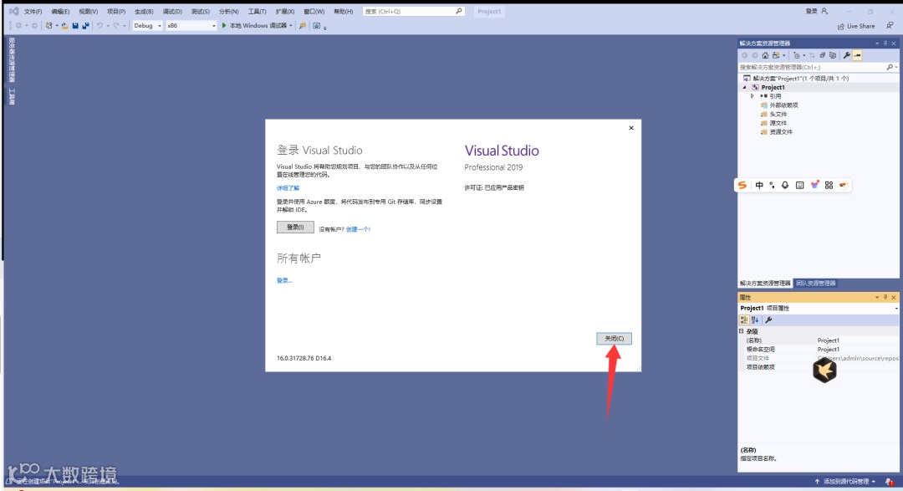
Task: Click the account sign-in person icon
Action: pos(824,11)
